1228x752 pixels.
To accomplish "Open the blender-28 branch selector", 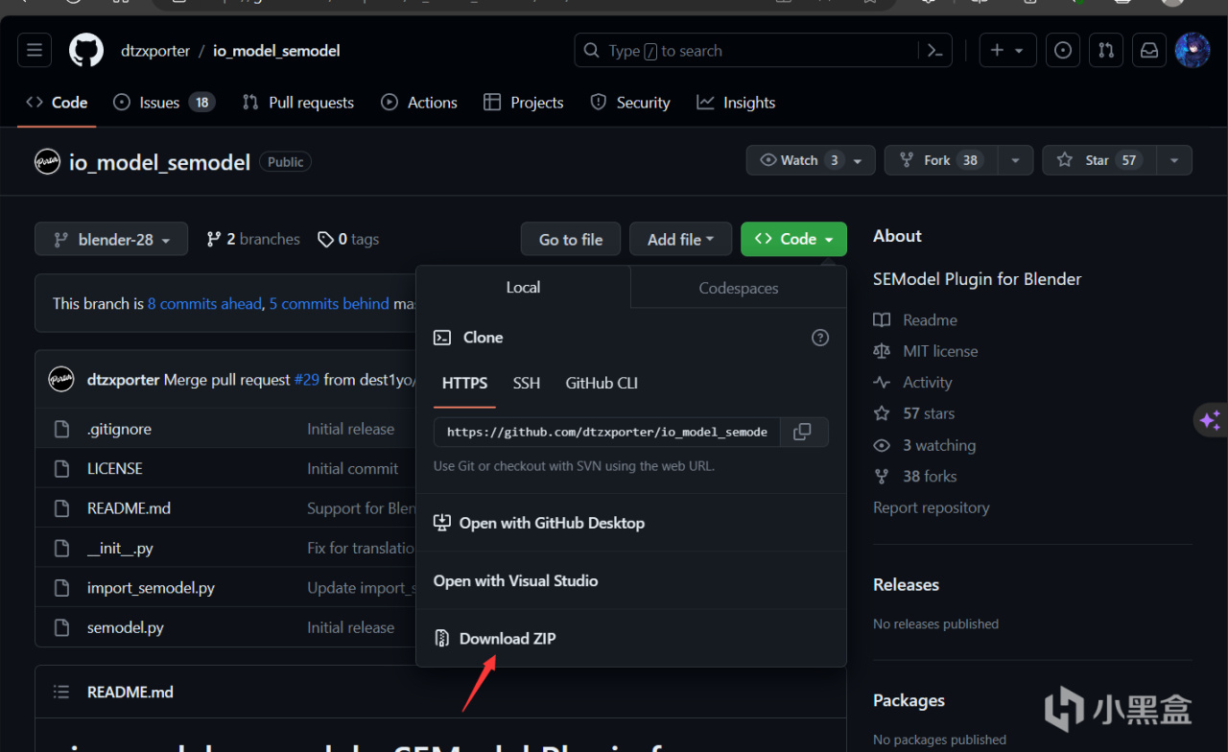I will 111,240.
